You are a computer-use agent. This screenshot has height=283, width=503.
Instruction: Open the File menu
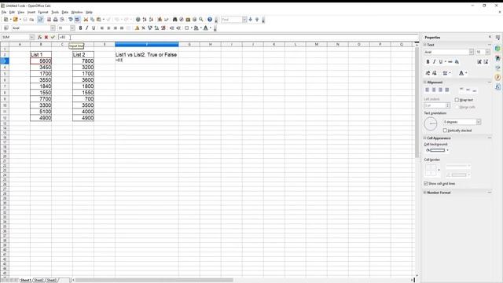(x=4, y=13)
